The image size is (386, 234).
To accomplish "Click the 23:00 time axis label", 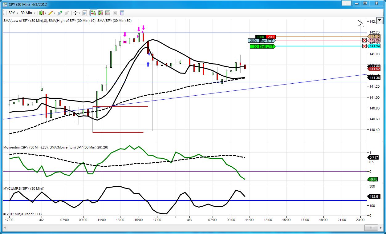I will pos(360,220).
